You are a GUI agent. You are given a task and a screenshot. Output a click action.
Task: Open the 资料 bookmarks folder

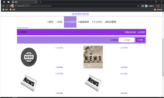(x=5, y=10)
